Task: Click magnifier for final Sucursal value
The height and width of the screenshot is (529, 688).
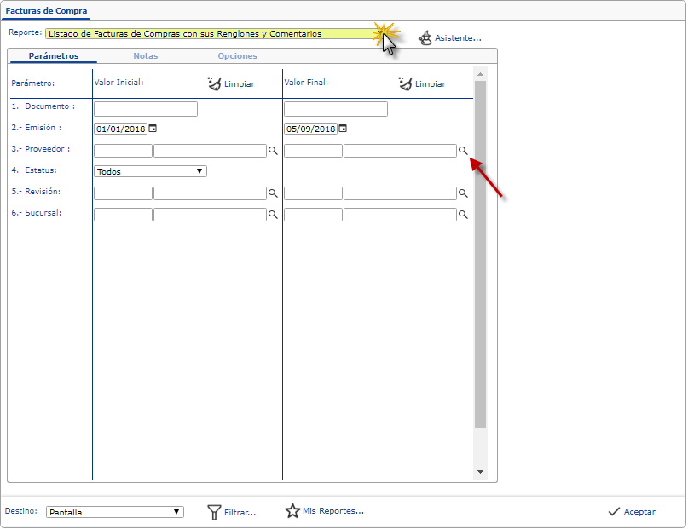Action: (464, 216)
